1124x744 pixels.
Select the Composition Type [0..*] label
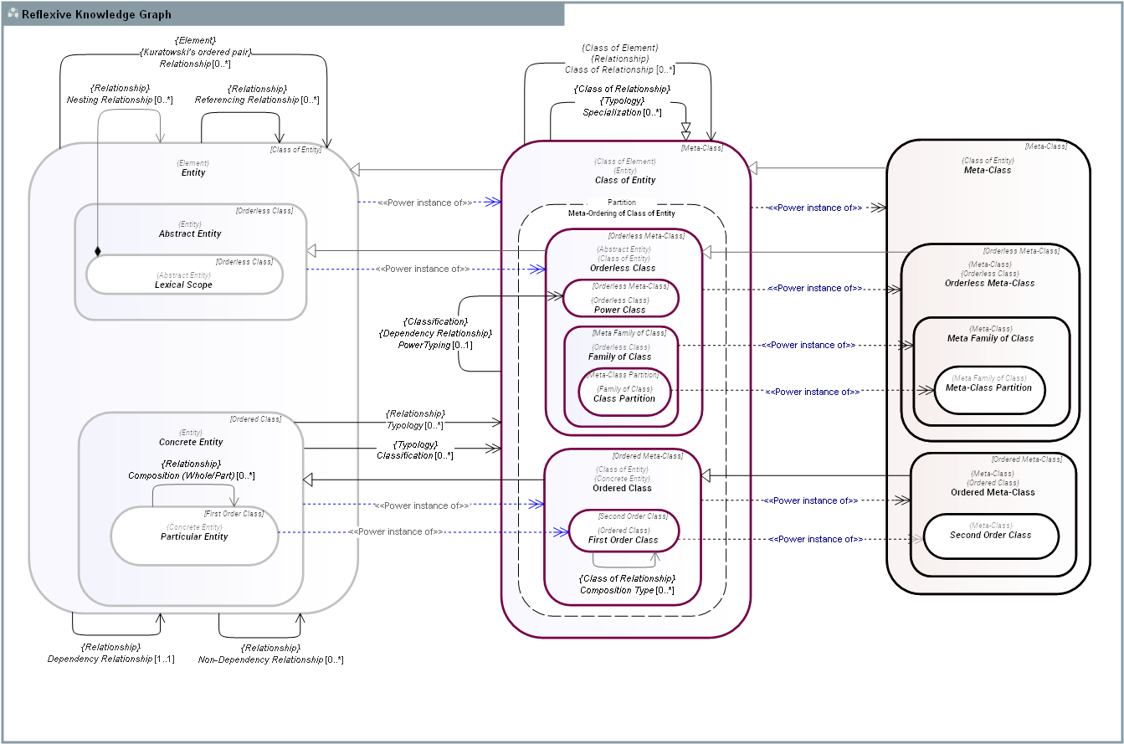pos(626,590)
